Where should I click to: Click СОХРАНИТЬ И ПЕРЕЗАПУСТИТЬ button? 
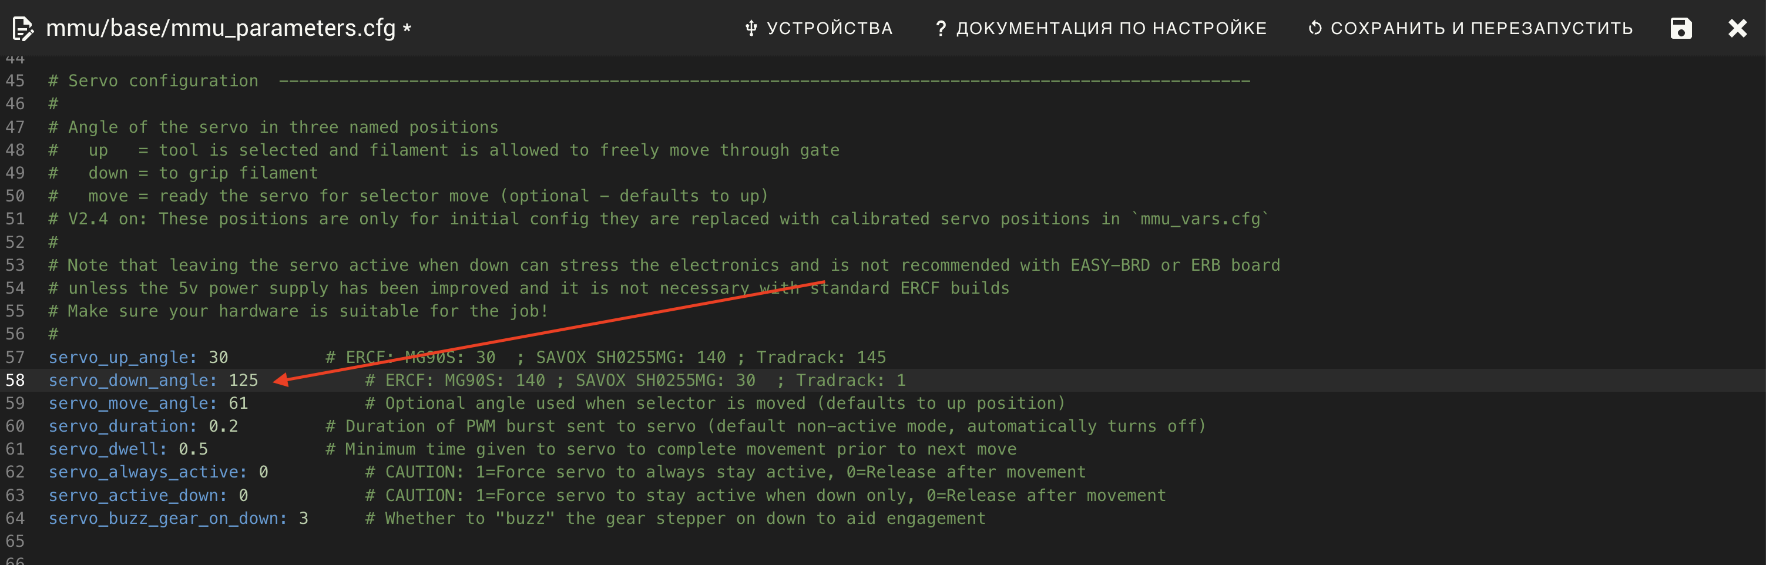(1470, 28)
